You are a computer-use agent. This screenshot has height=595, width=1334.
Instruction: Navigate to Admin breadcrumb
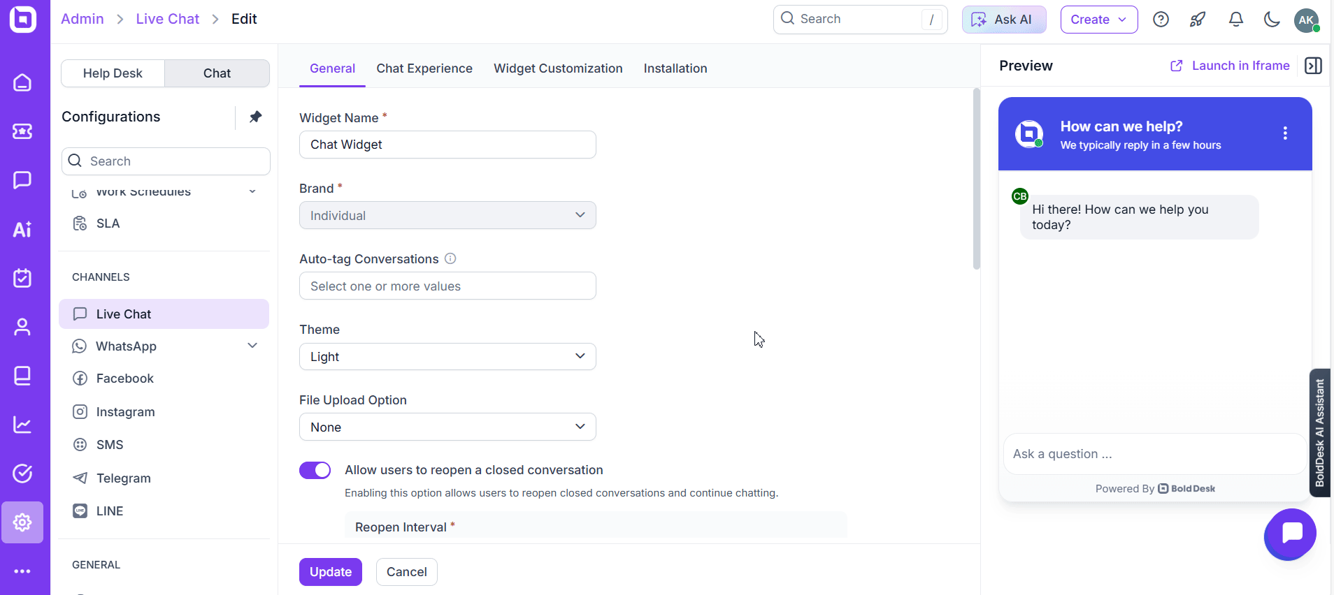pyautogui.click(x=83, y=19)
